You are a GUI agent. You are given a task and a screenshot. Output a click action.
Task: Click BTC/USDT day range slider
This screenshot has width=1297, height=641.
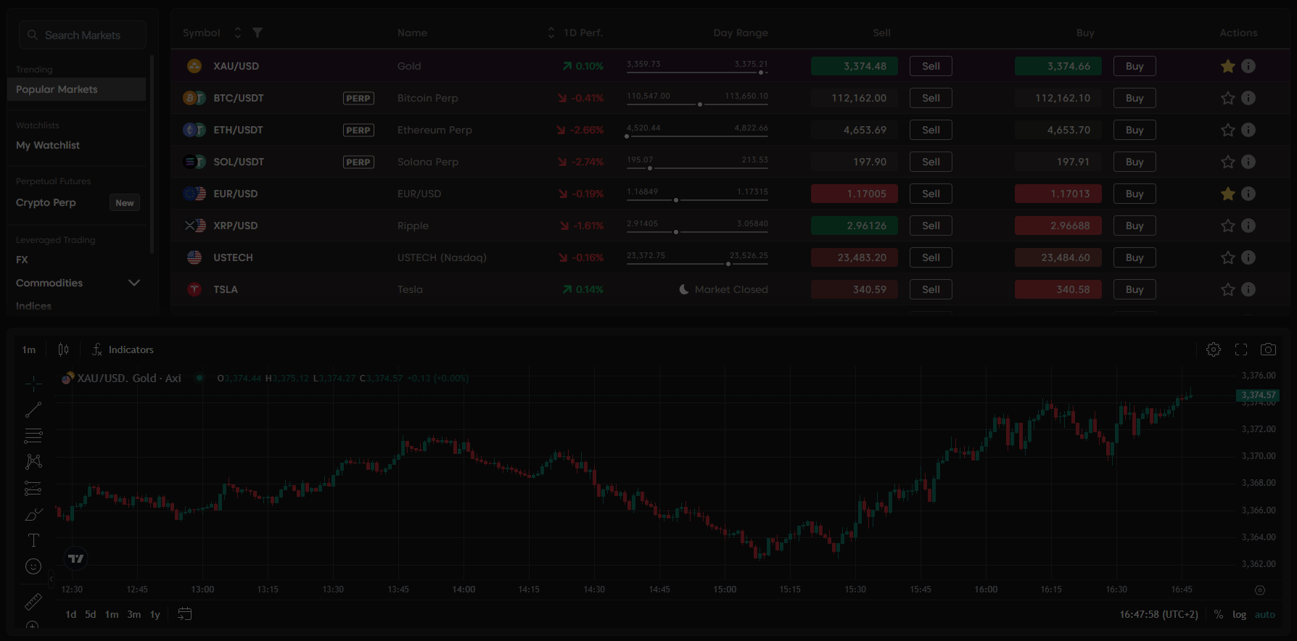click(697, 104)
